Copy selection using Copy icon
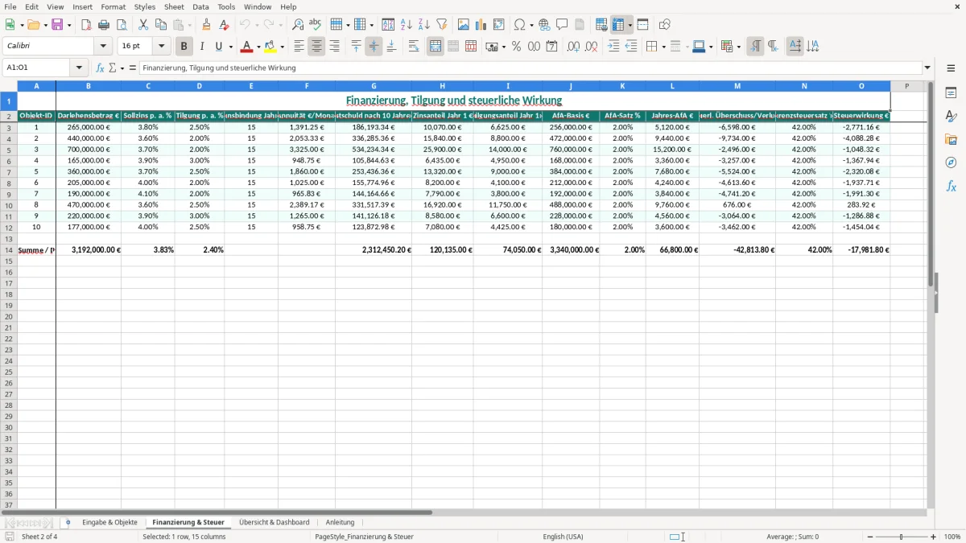 coord(161,25)
